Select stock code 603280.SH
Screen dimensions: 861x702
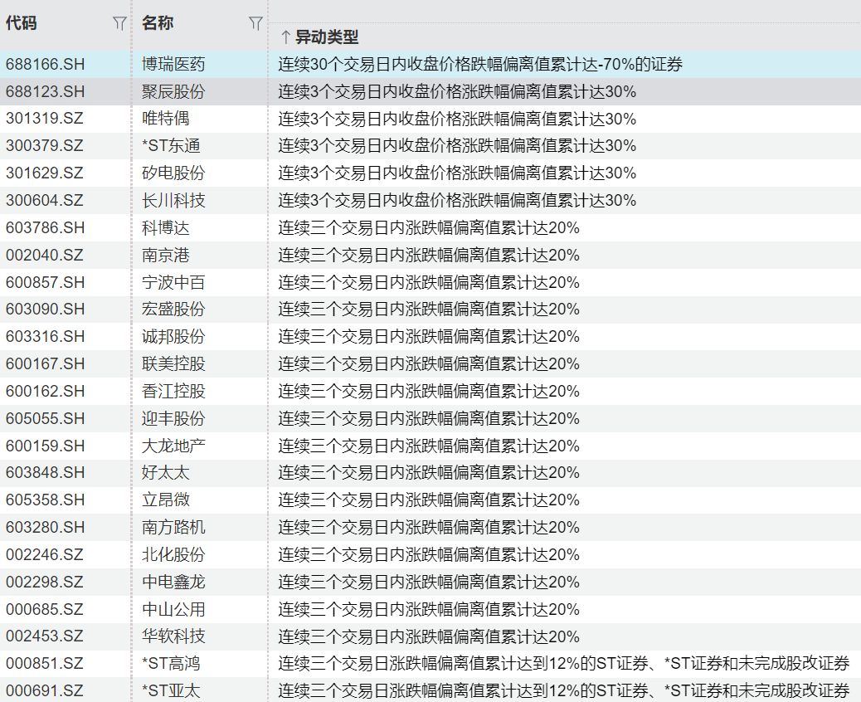(x=46, y=527)
